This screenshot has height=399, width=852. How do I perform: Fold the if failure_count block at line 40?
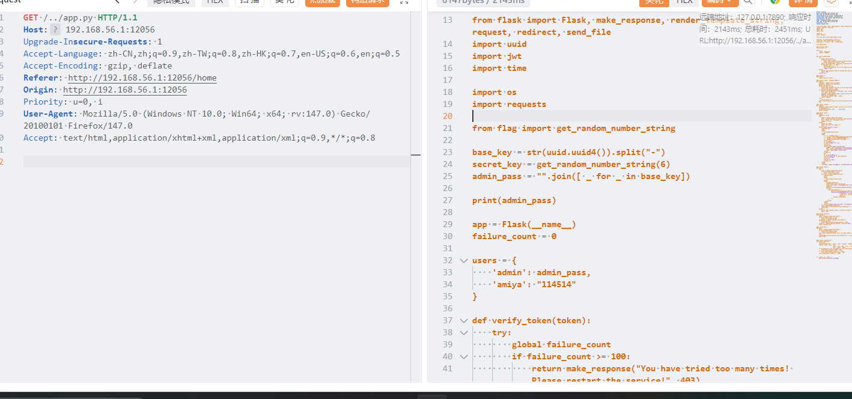[463, 356]
